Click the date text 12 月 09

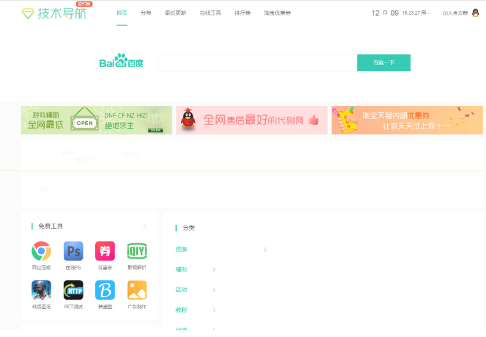coord(385,13)
